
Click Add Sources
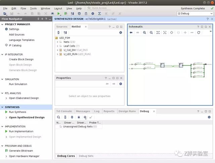16,35
